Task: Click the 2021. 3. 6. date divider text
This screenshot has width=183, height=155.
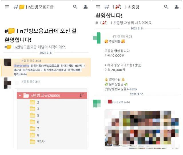Action: [46, 53]
